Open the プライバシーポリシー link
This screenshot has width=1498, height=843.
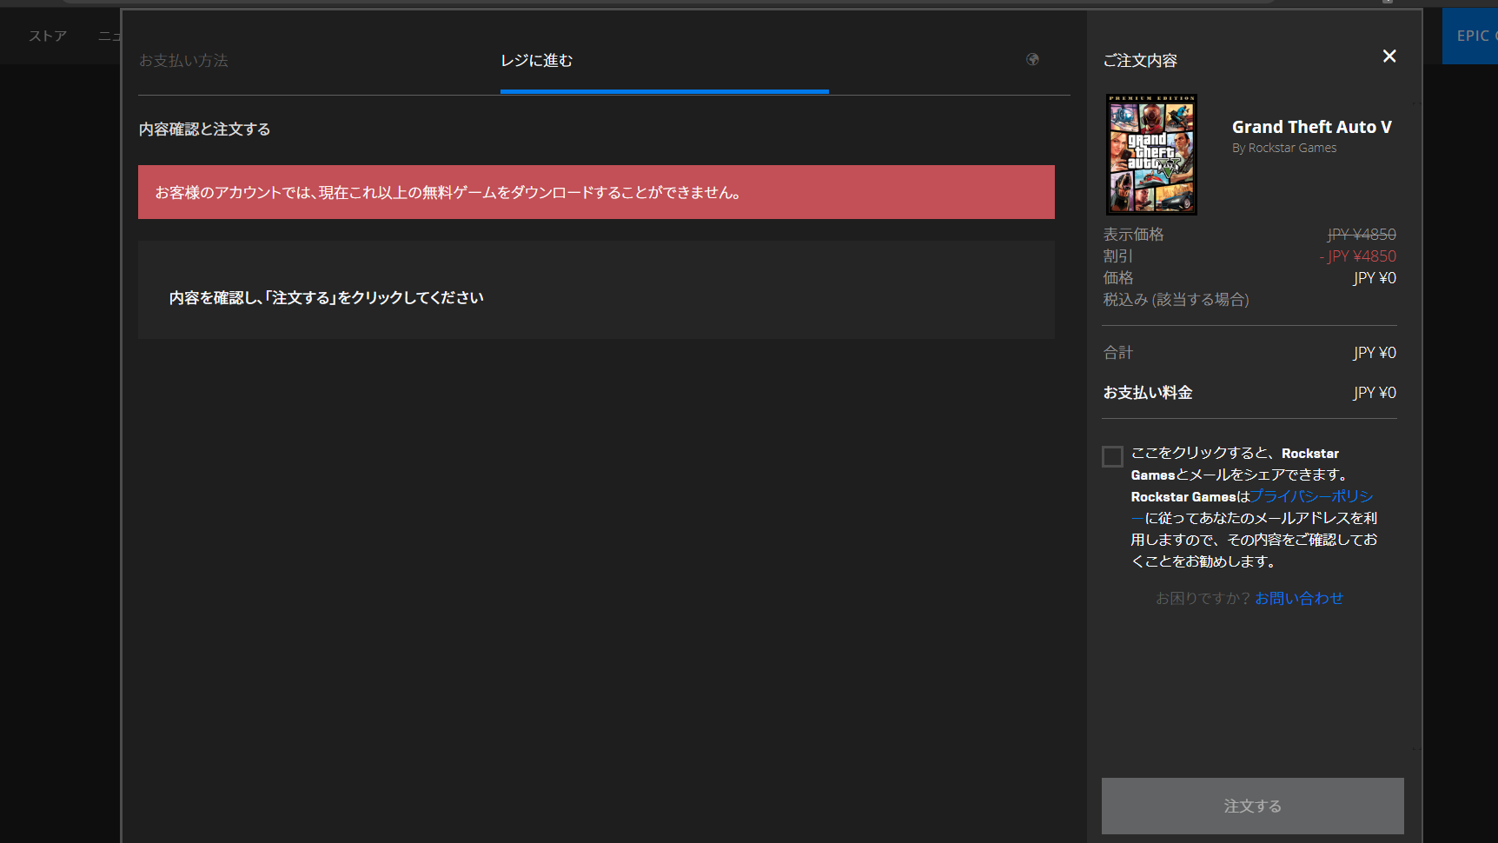1311,496
